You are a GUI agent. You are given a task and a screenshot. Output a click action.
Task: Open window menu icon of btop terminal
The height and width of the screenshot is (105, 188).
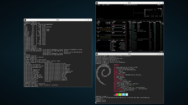point(97,3)
